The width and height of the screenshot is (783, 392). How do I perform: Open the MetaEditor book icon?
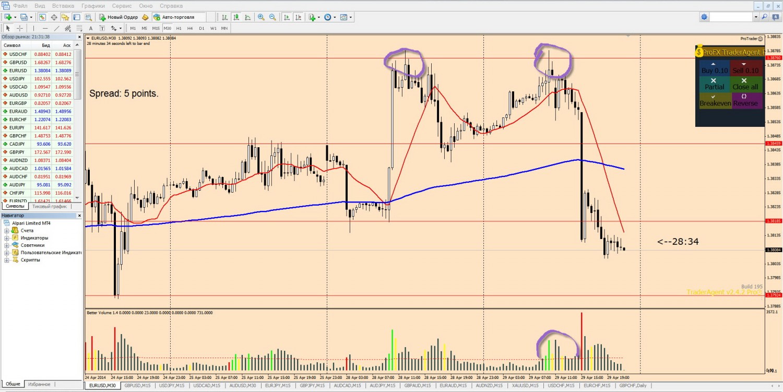pyautogui.click(x=145, y=17)
